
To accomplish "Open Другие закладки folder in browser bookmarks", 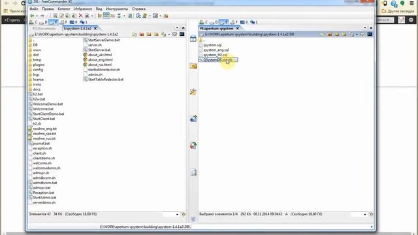I will click(x=398, y=11).
